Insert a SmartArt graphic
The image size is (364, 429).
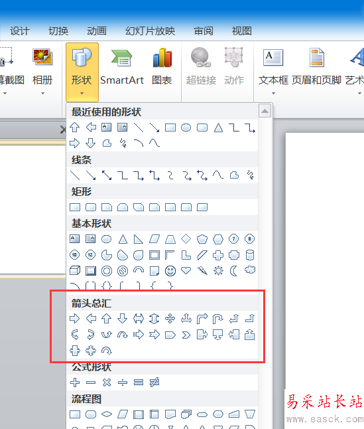(122, 67)
